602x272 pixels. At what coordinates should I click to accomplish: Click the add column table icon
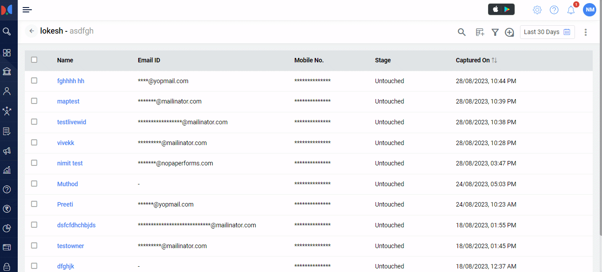click(x=480, y=32)
